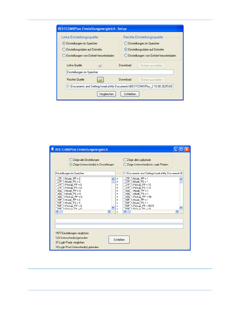
Task: Click left list scroll-down arrow
Action: tap(113, 208)
